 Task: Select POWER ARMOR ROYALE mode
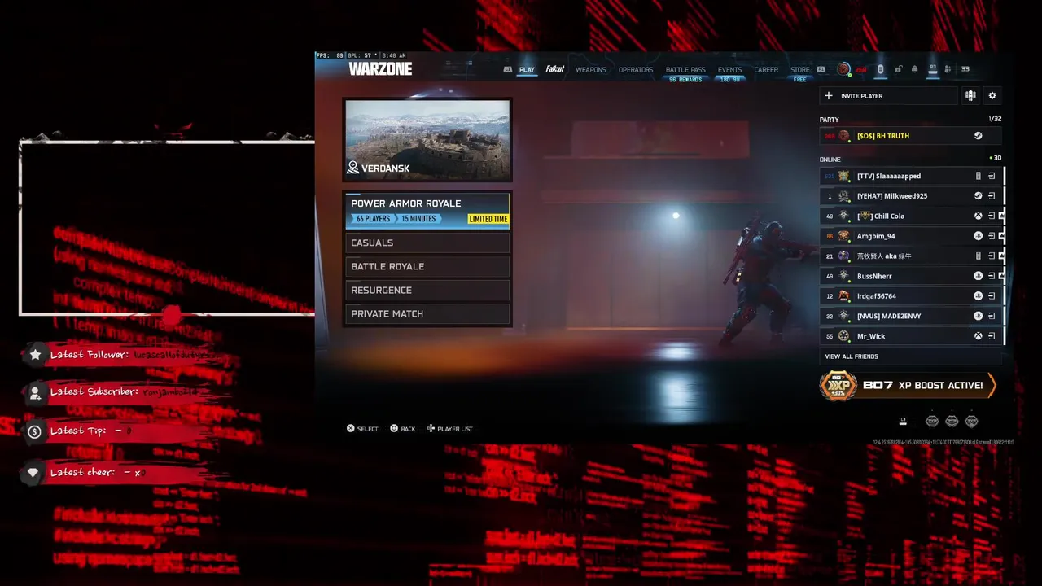pos(428,211)
